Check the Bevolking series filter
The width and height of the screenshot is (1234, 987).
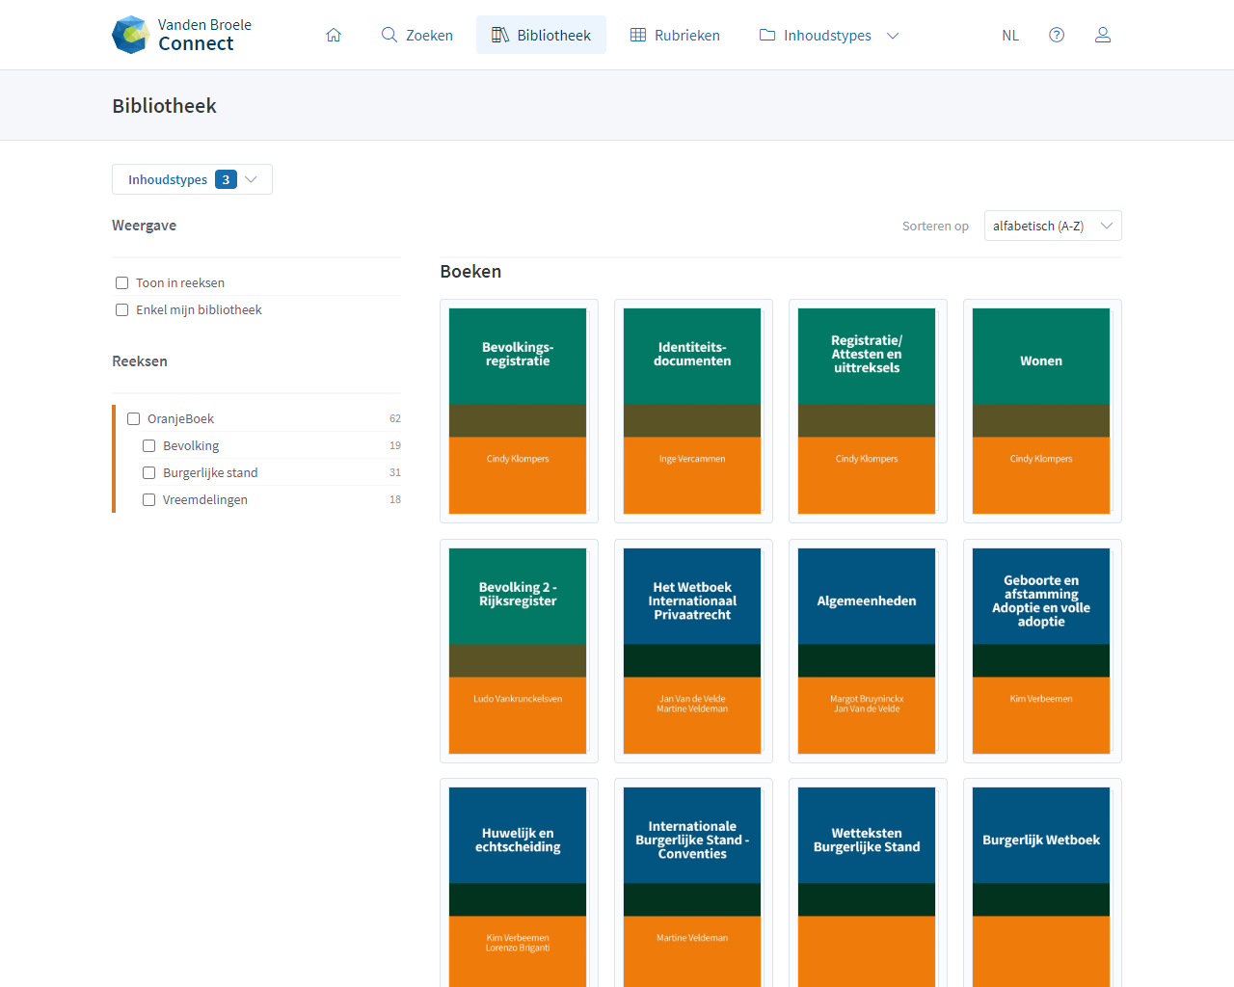pos(149,445)
